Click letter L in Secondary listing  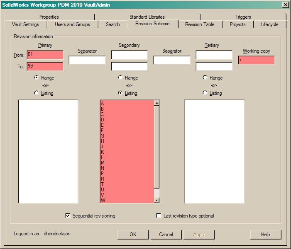point(102,157)
